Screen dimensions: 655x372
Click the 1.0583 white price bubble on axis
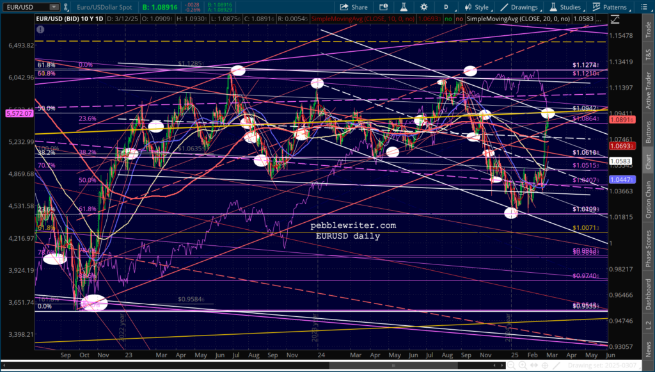620,161
